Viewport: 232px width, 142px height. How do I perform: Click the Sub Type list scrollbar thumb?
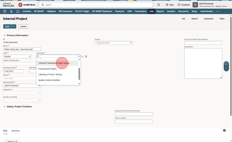pos(79,74)
